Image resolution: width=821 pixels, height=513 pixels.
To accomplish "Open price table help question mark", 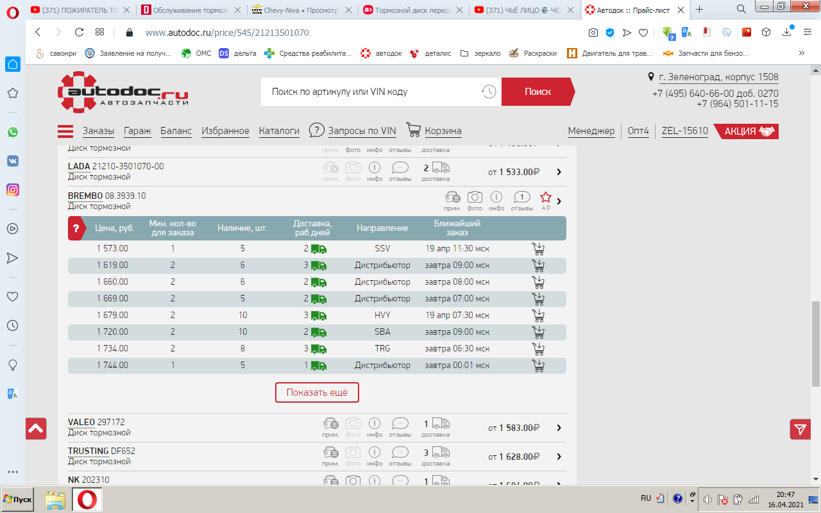I will pyautogui.click(x=76, y=228).
